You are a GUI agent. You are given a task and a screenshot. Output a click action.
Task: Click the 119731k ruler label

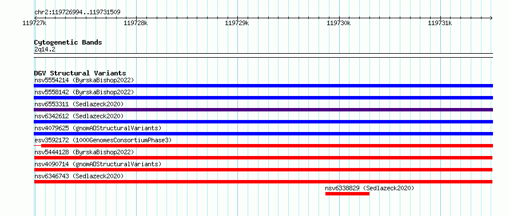point(440,23)
